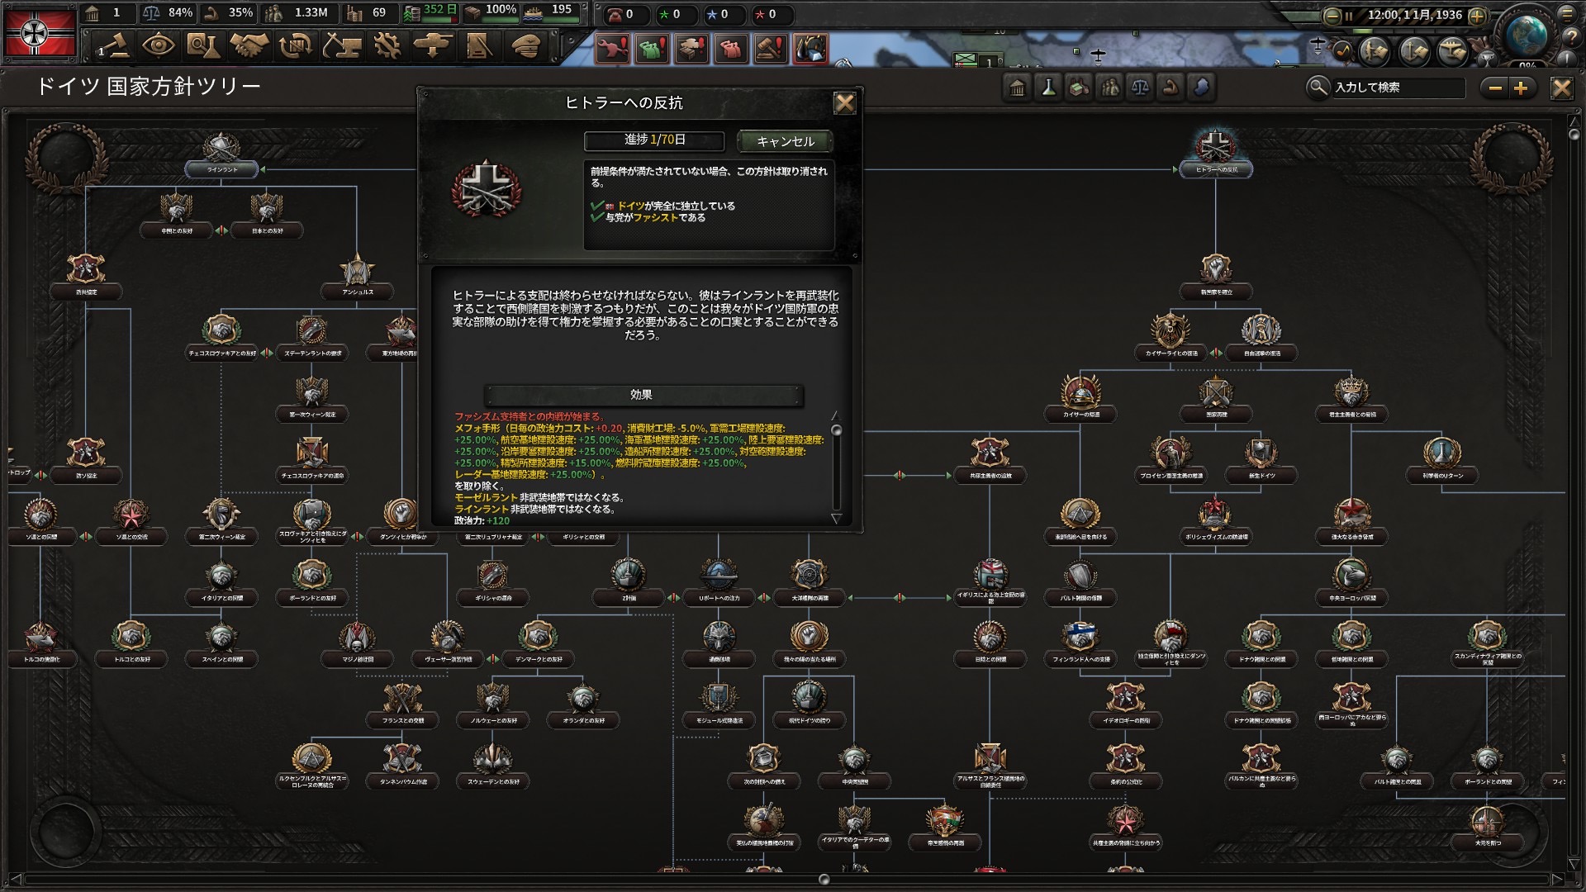The image size is (1586, 892).
Task: Click the world tension globe
Action: coord(1527,35)
